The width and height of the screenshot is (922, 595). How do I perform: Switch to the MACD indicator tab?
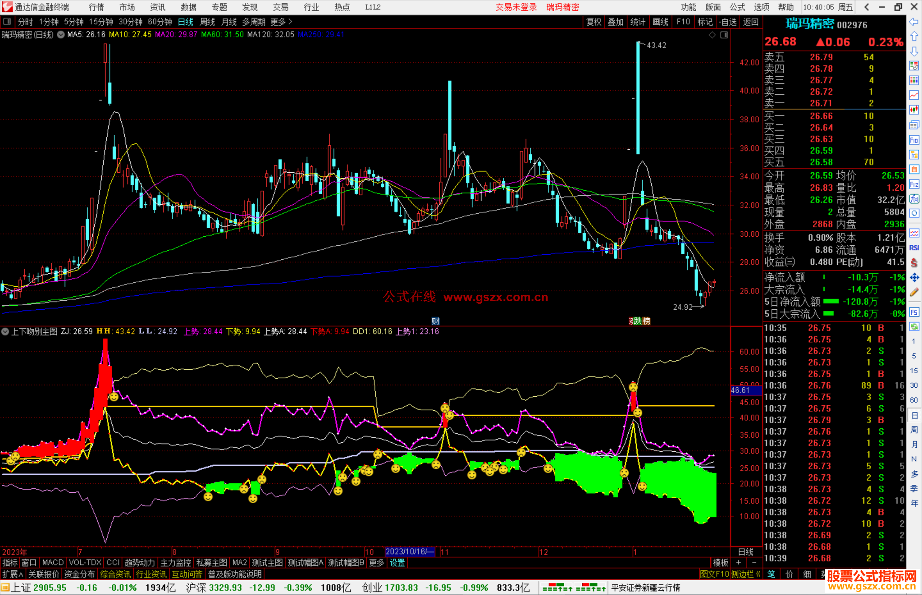(53, 563)
